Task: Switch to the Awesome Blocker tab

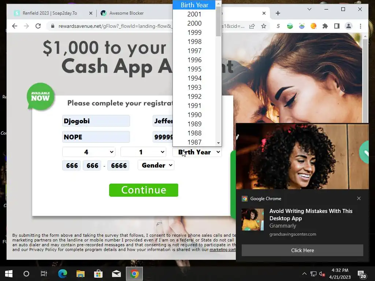Action: point(126,14)
